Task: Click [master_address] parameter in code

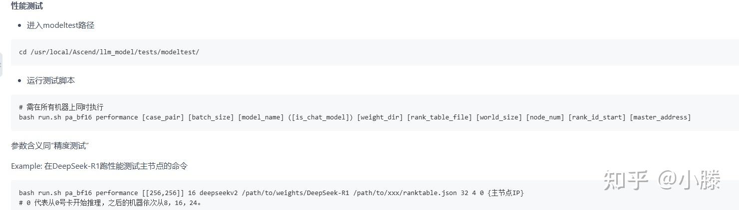Action: [660, 117]
